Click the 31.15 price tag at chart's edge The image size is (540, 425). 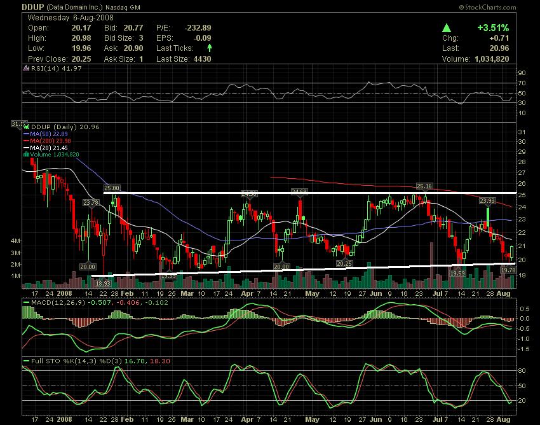(19, 123)
